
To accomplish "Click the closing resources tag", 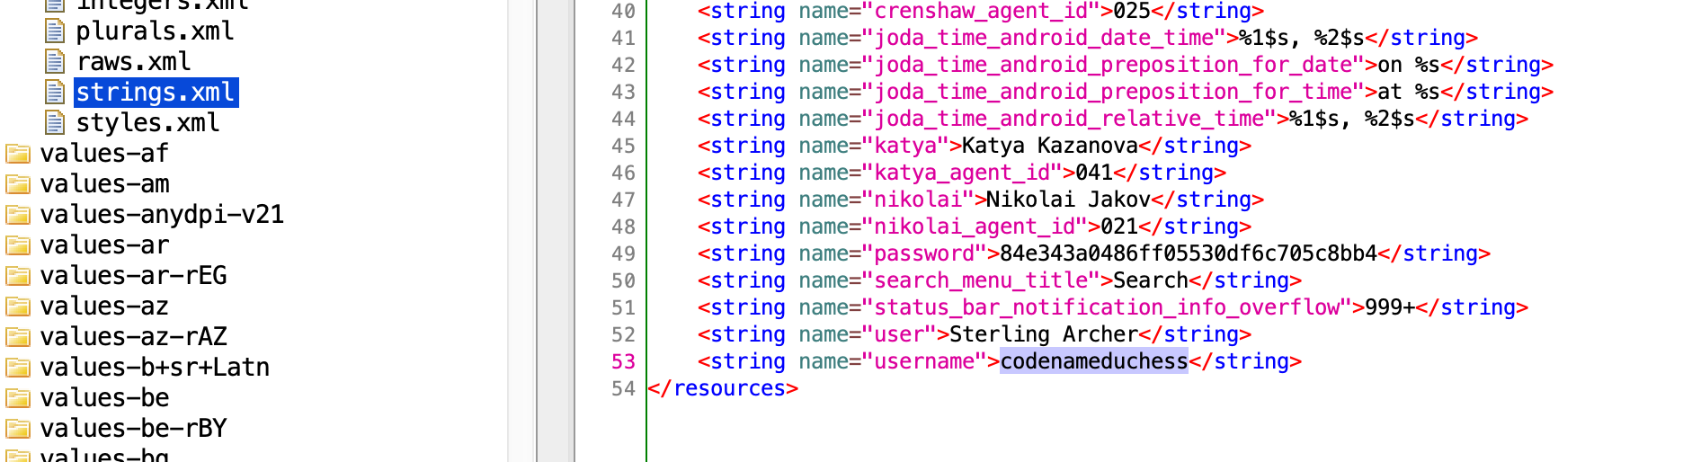I will 723,389.
